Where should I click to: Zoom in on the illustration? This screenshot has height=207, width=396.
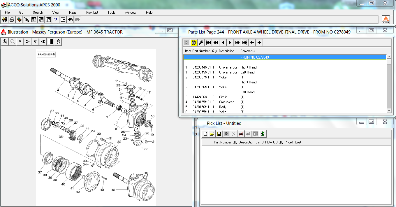click(5, 42)
